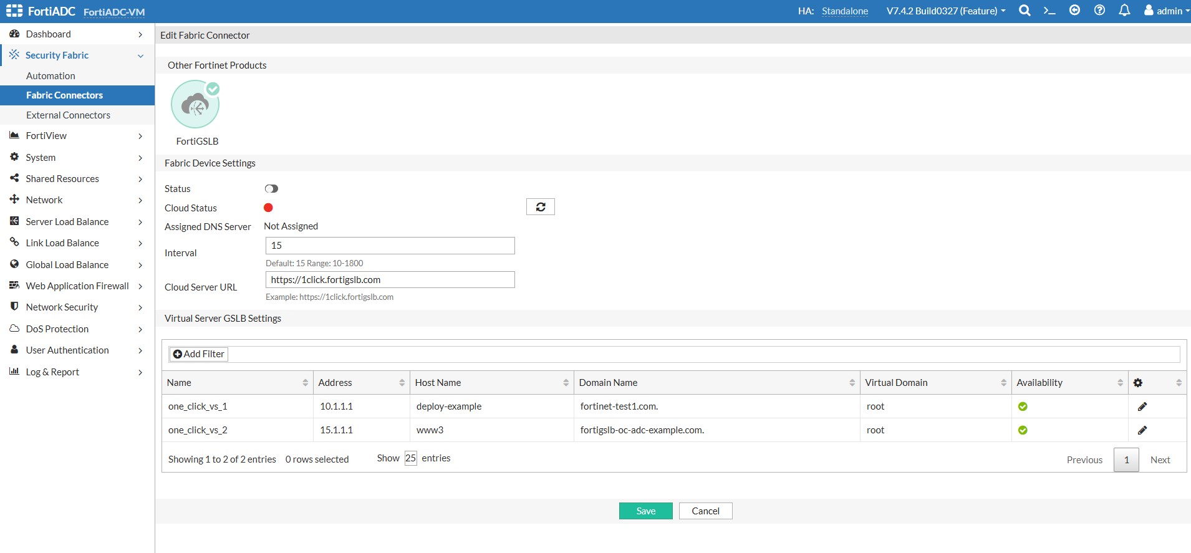Click Add Filter button
Screen dimensions: 1191x553
click(198, 354)
